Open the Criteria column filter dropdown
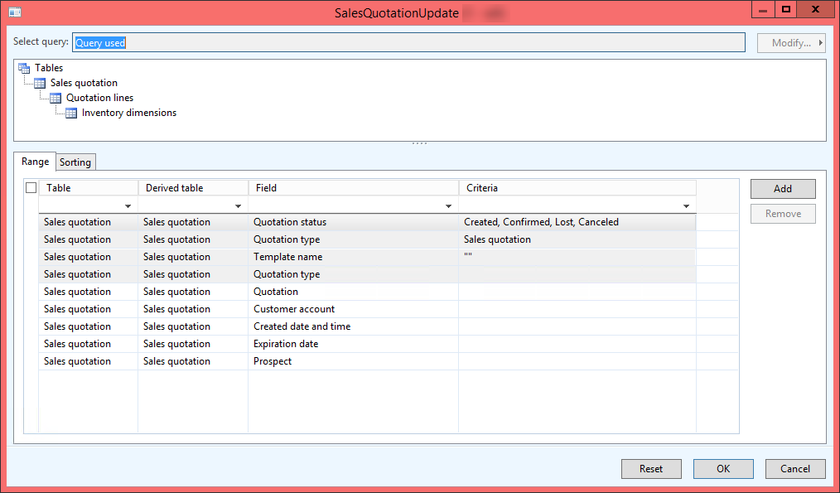840x493 pixels. (686, 205)
